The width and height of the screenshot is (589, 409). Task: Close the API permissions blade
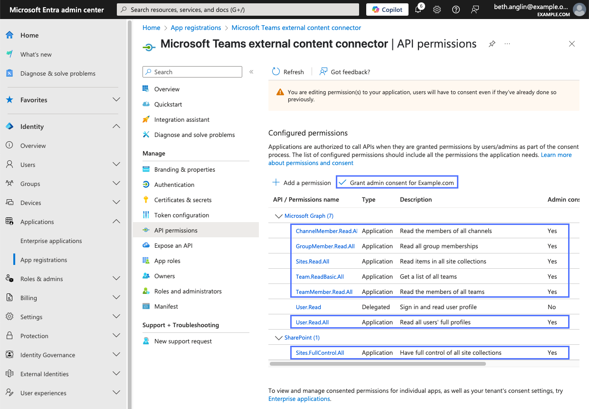click(572, 44)
